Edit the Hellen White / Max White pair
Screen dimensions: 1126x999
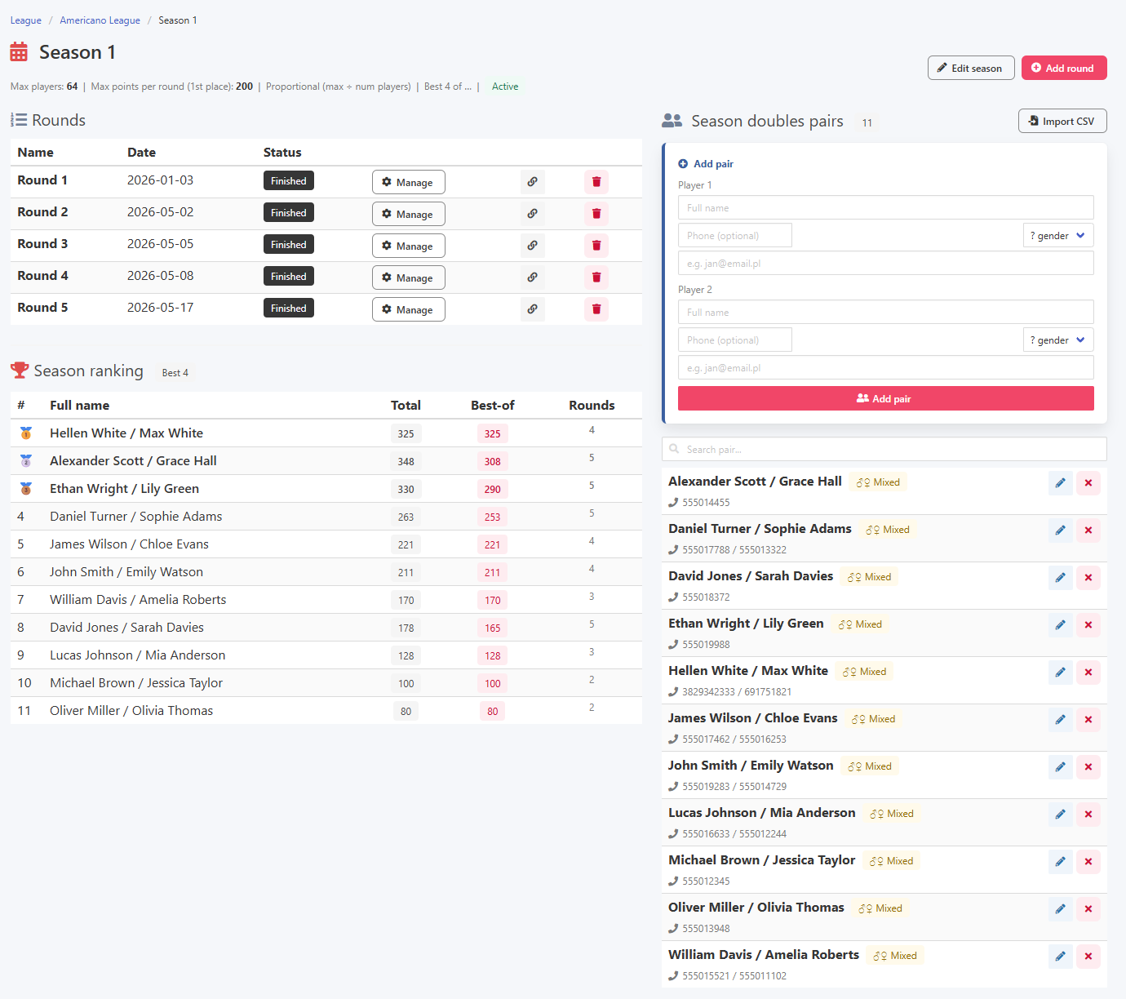pyautogui.click(x=1060, y=673)
